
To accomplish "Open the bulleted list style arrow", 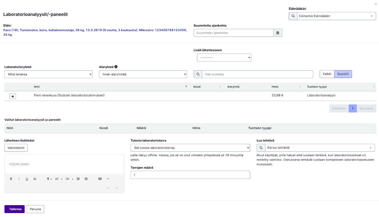I will pyautogui.click(x=73, y=179).
